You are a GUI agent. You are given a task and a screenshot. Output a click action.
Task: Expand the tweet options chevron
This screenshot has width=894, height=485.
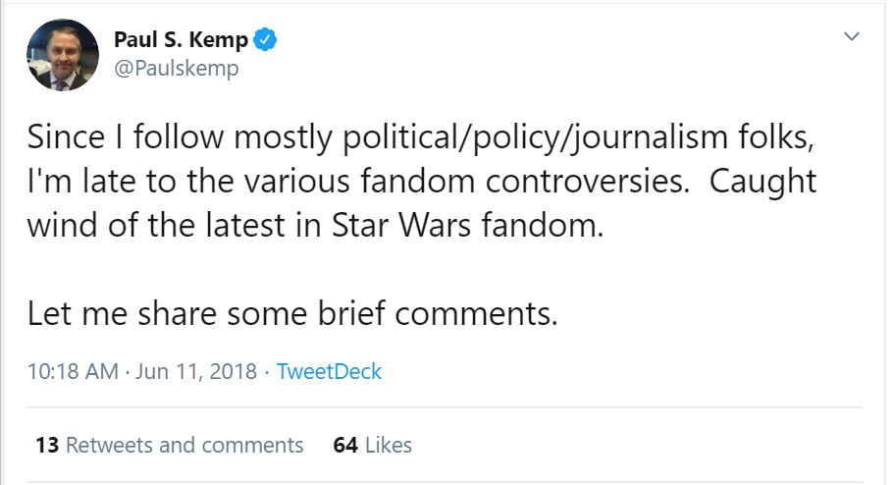(851, 36)
